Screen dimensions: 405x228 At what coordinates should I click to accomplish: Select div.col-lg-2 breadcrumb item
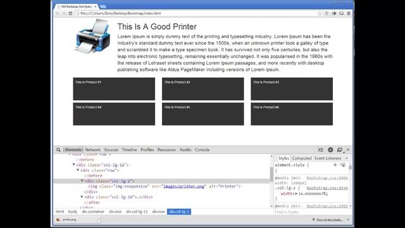179,212
